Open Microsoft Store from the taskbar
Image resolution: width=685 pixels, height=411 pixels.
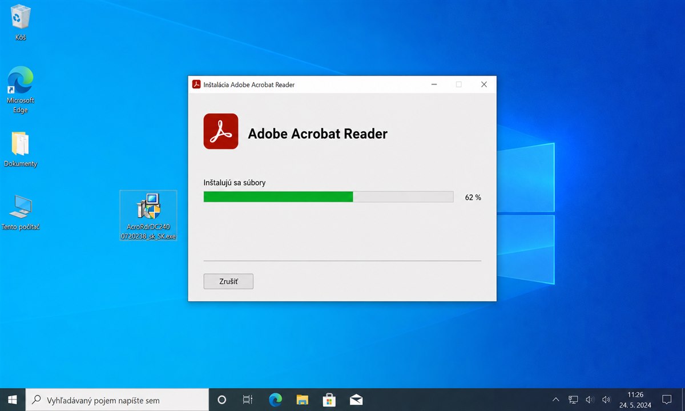pyautogui.click(x=329, y=400)
